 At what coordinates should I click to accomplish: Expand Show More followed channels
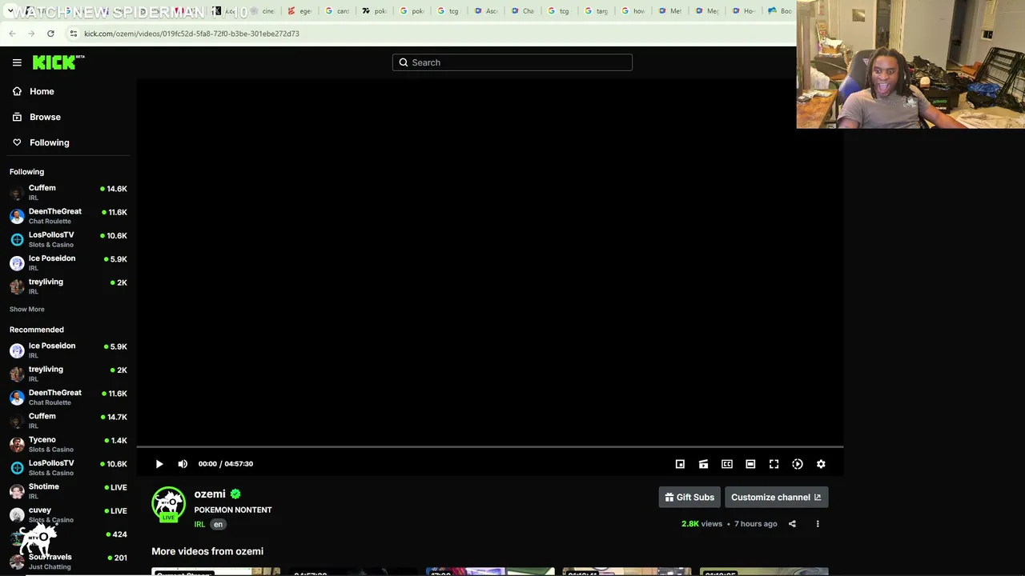click(27, 310)
